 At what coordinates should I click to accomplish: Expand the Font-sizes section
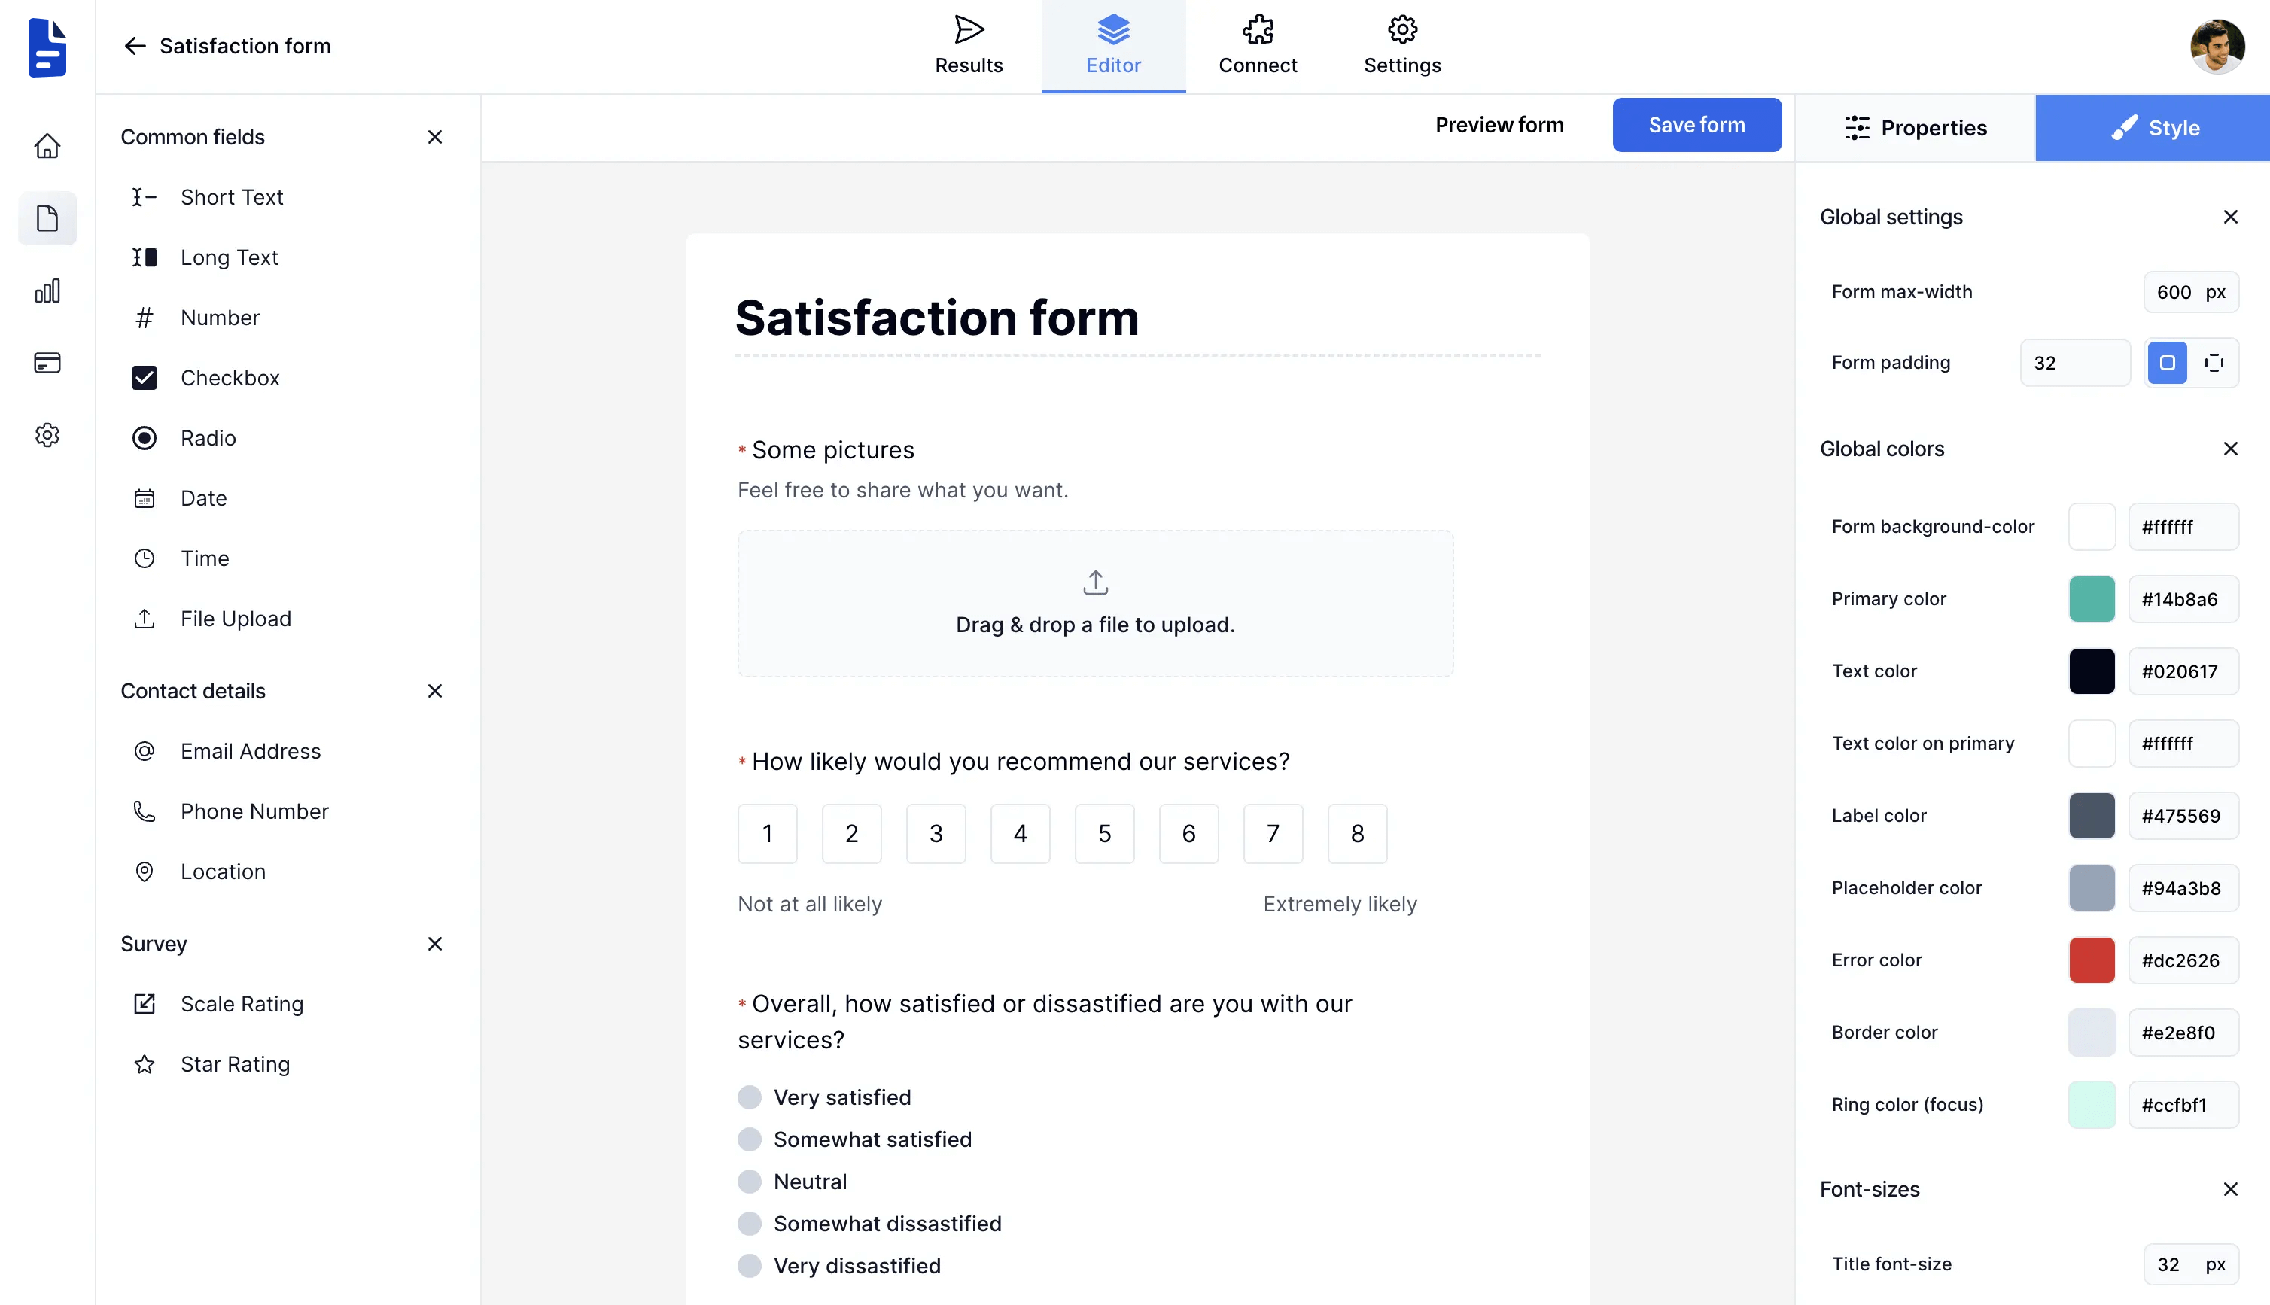(2232, 1190)
